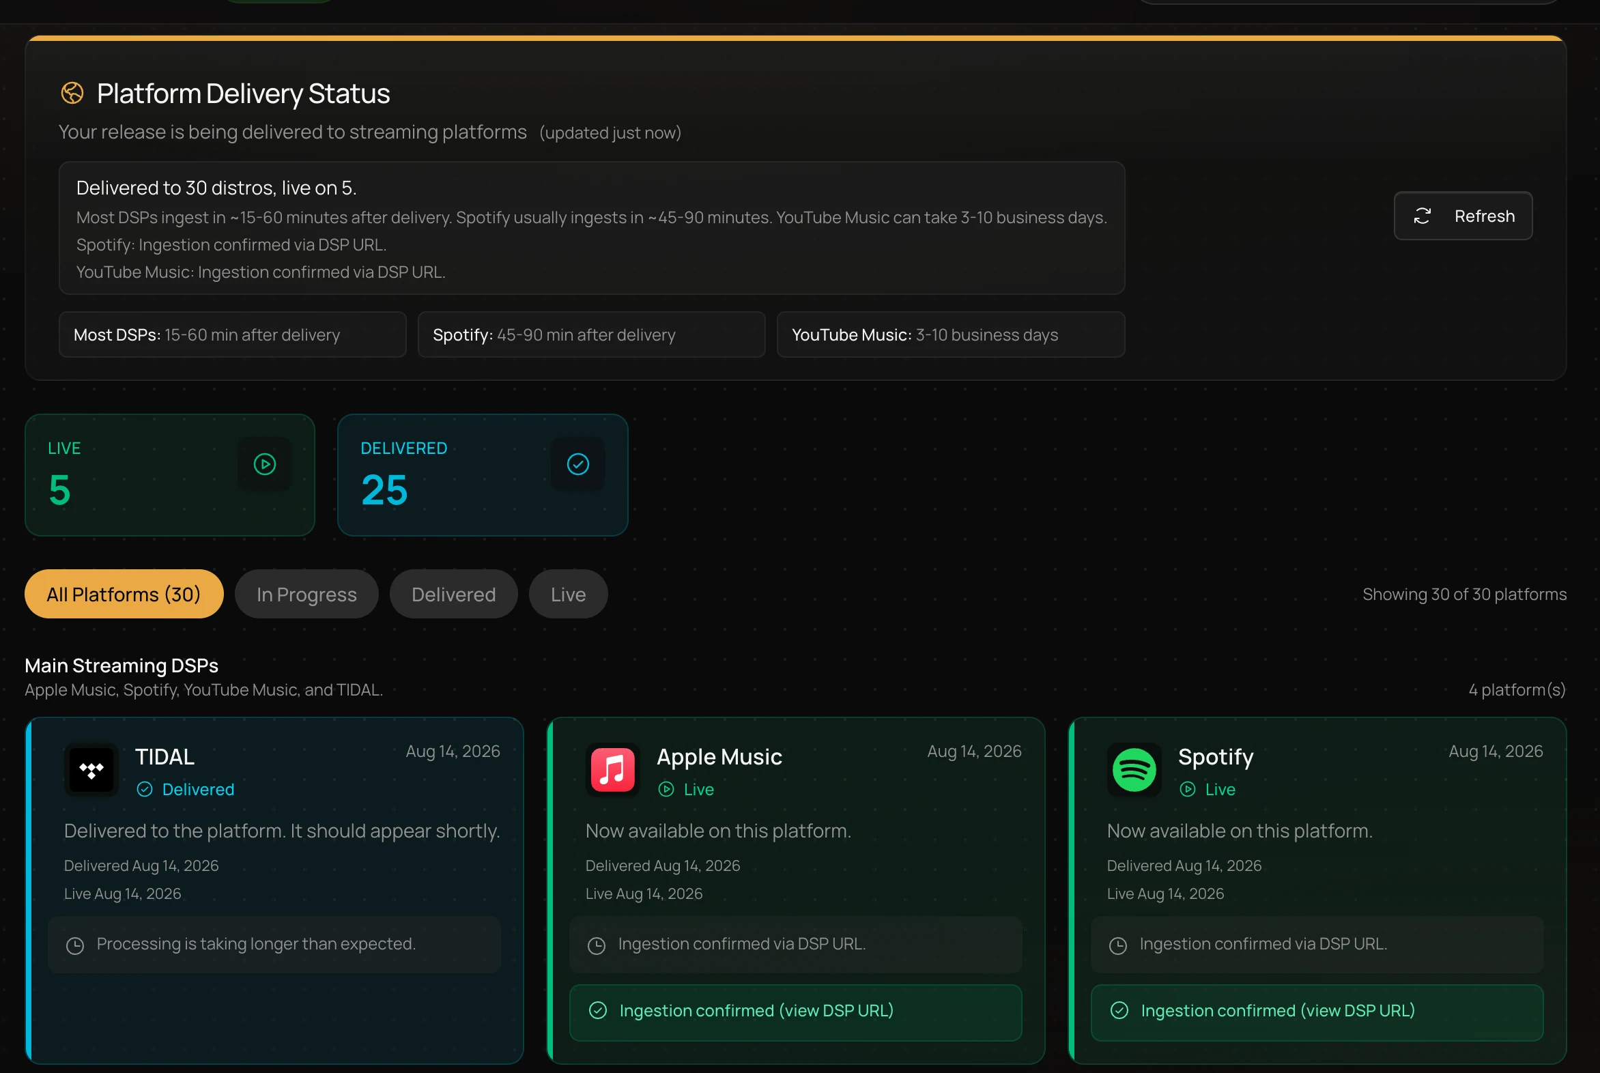Screen dimensions: 1600x1073
Task: Click the Spotify card title
Action: pyautogui.click(x=1216, y=757)
